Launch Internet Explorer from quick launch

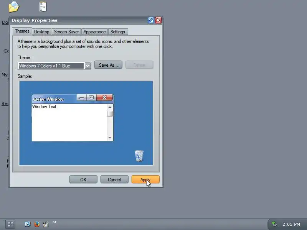click(x=28, y=224)
